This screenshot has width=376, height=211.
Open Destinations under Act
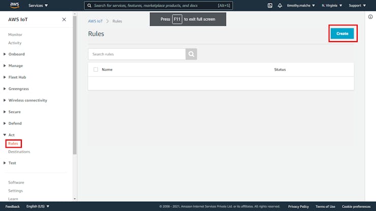19,152
